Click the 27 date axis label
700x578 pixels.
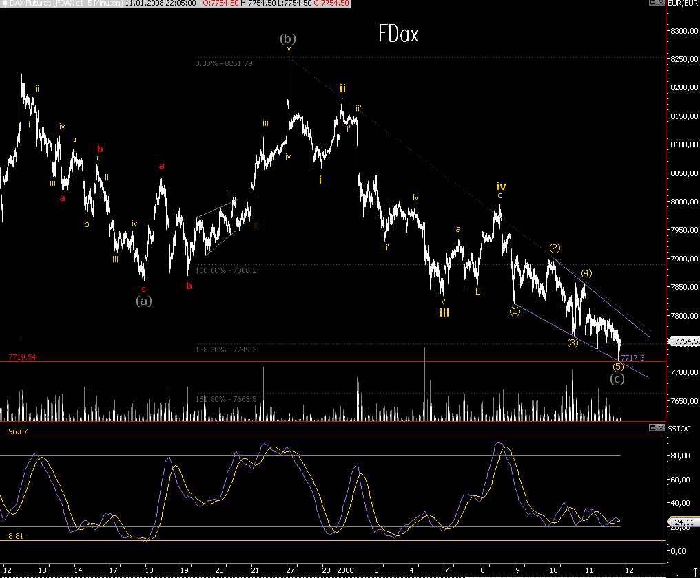coord(291,570)
